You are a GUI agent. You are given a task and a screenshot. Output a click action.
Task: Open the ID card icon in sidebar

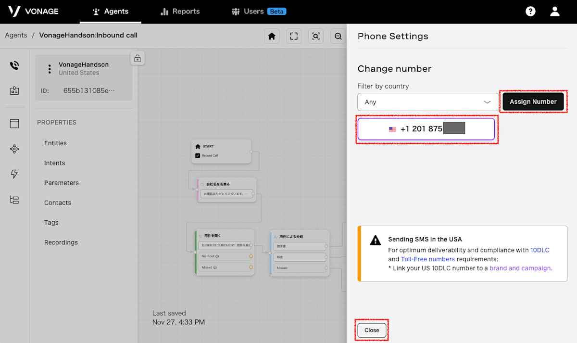tap(14, 90)
